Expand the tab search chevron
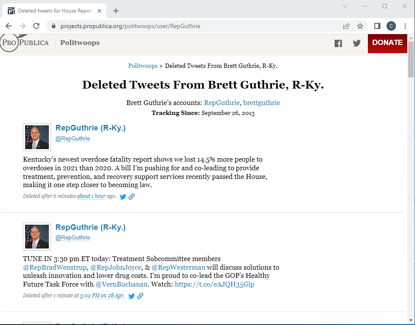This screenshot has width=415, height=325. (345, 6)
